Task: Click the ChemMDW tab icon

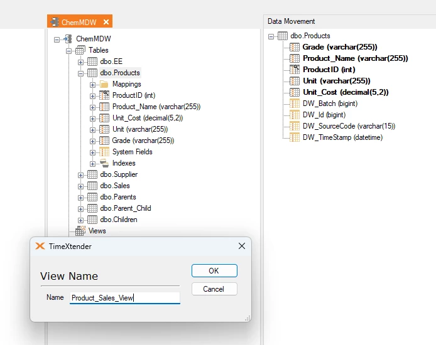Action: (x=55, y=22)
